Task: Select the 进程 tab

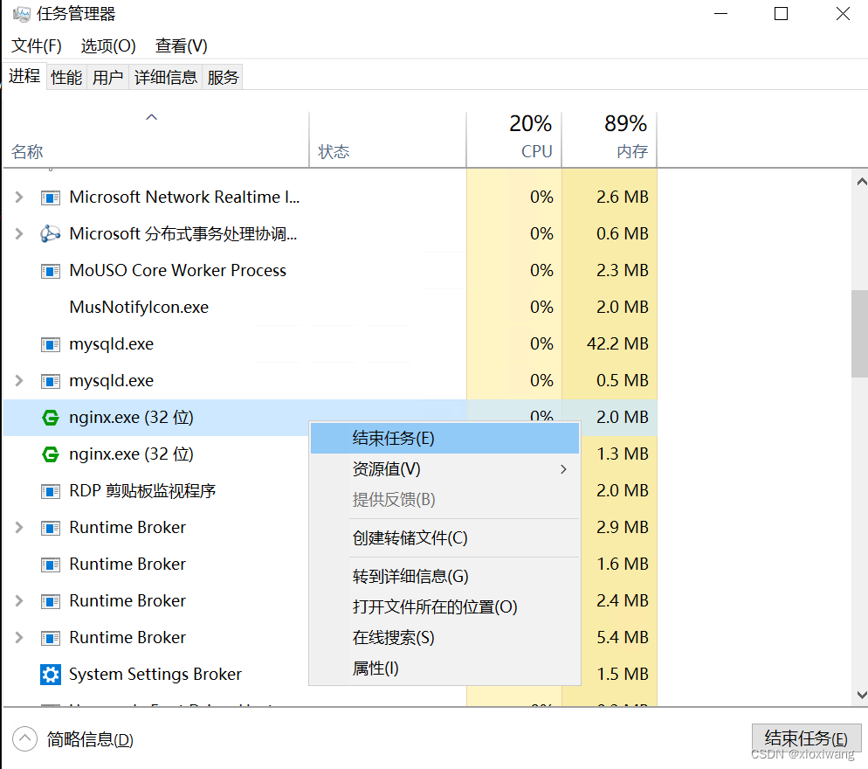Action: tap(24, 76)
